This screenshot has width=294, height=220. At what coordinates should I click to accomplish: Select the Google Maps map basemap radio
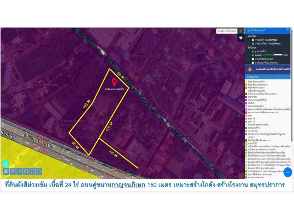[253, 40]
